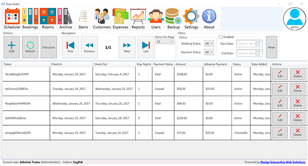Delete booking ZalclHlEha28Uxx
Screen dimensions: 308x166
coord(297,118)
